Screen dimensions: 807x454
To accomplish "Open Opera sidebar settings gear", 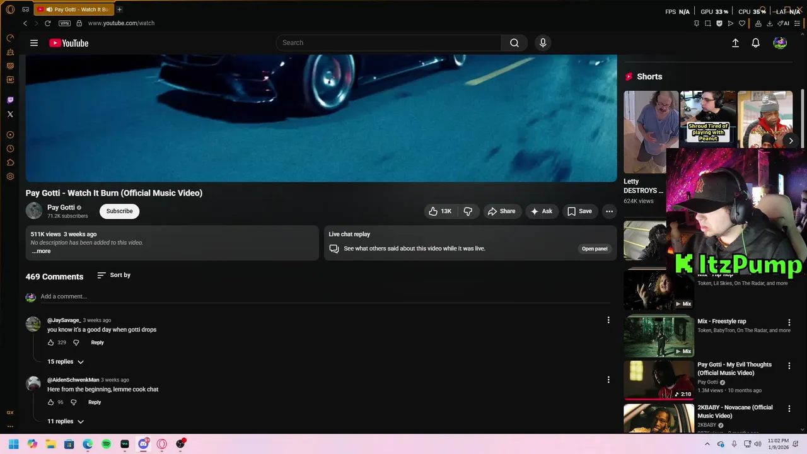I will pos(10,177).
